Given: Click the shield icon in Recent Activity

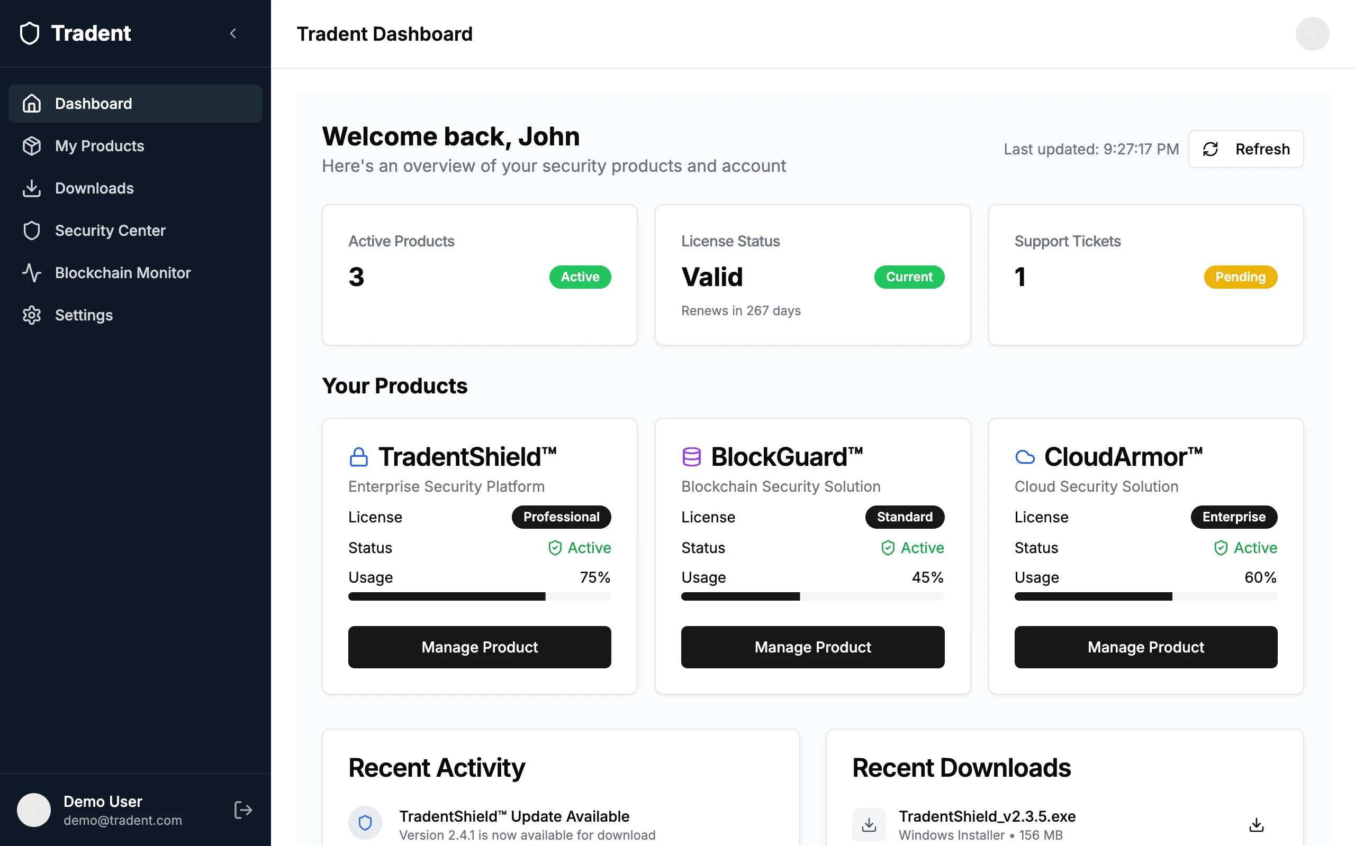Looking at the screenshot, I should coord(365,823).
